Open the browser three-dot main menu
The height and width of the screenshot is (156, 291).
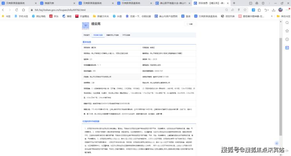(x=287, y=10)
